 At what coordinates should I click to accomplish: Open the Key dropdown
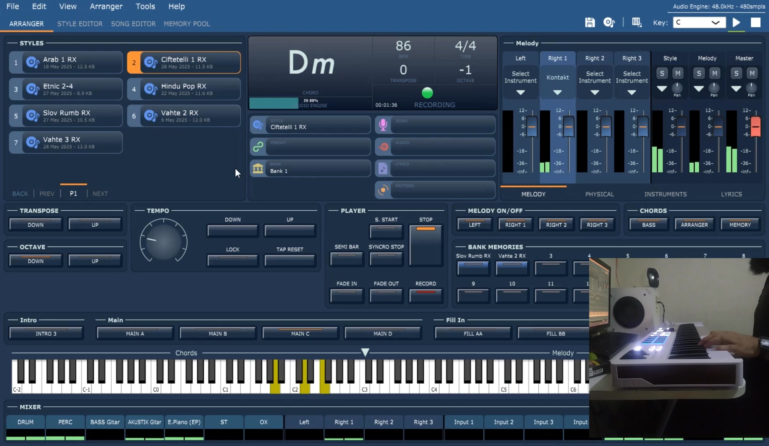click(x=699, y=22)
